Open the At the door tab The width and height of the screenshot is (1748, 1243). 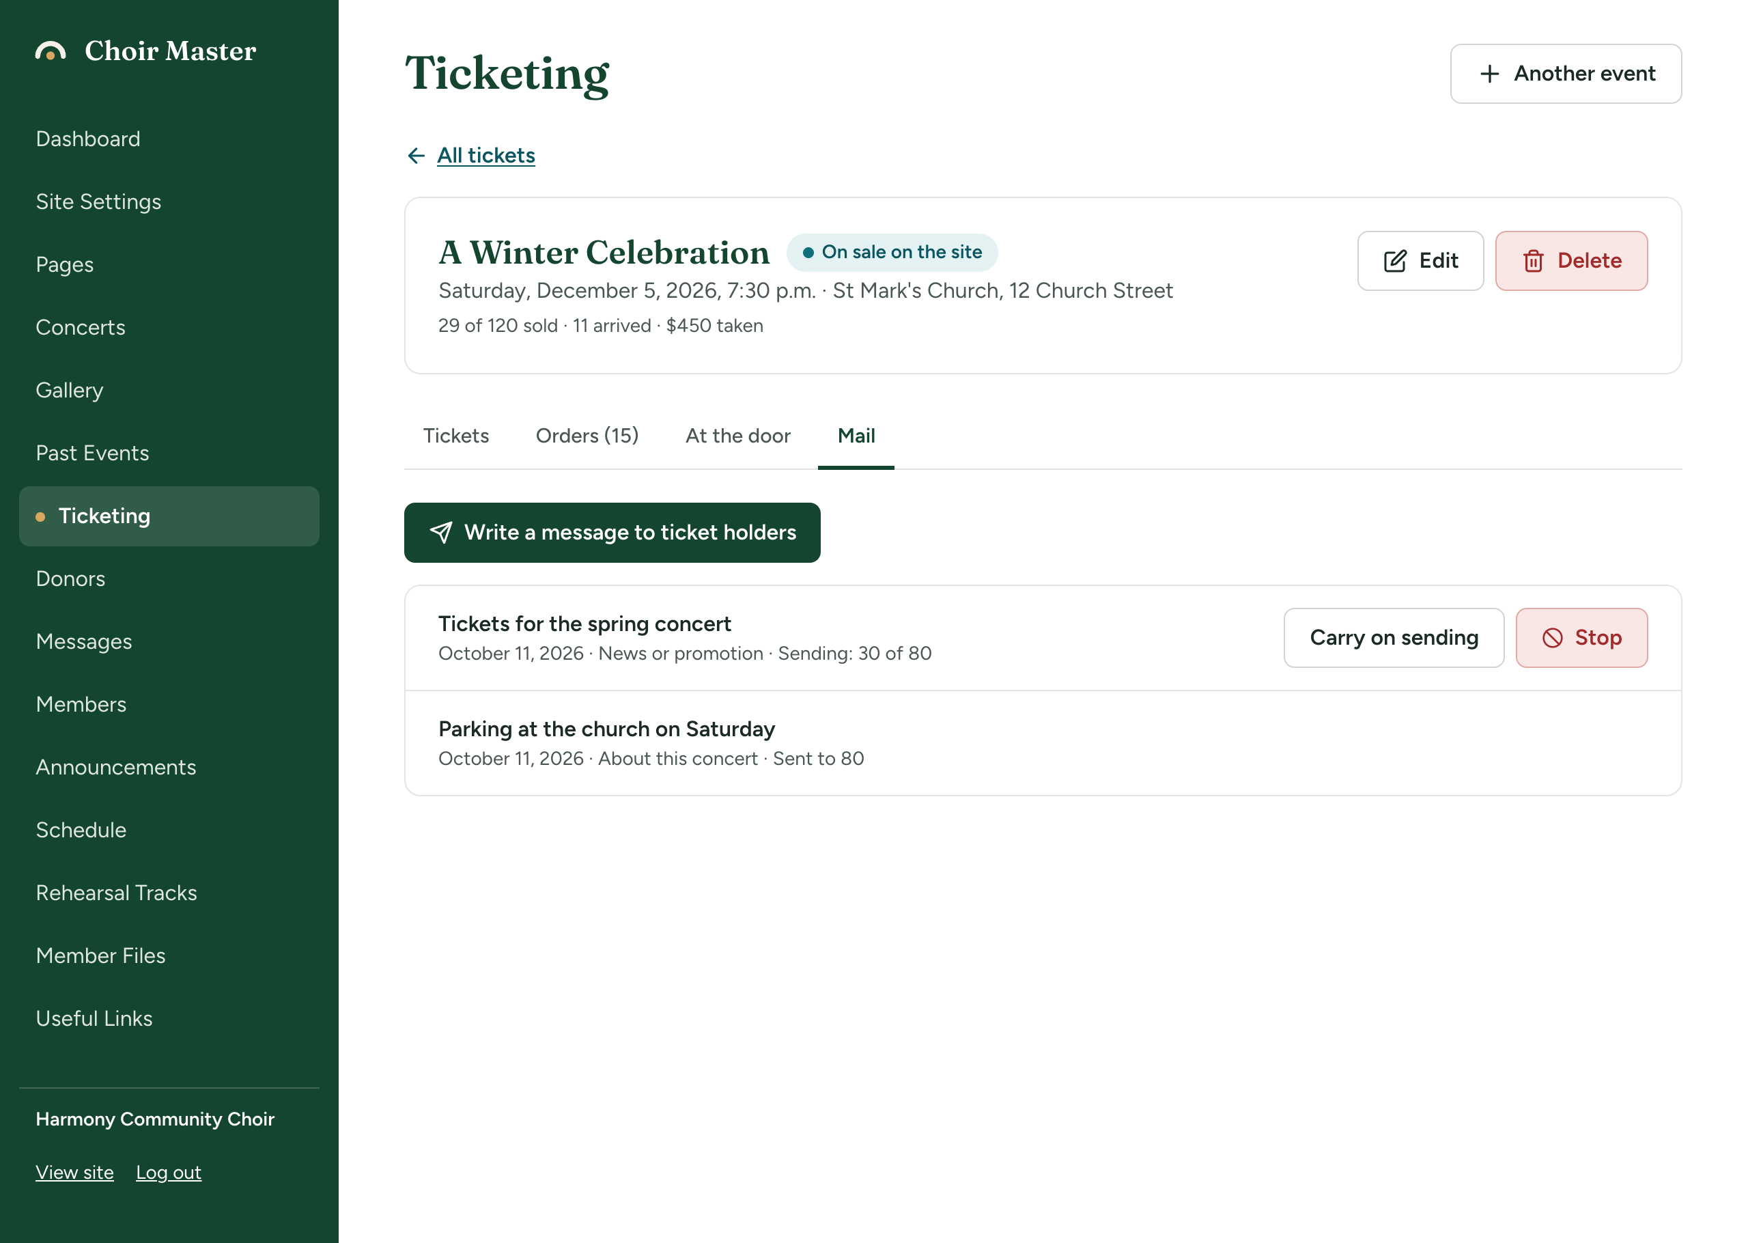737,436
